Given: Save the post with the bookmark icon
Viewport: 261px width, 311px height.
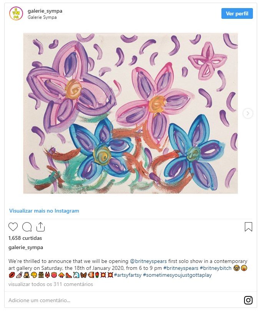Looking at the screenshot, I should click(x=248, y=227).
